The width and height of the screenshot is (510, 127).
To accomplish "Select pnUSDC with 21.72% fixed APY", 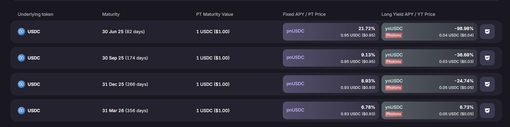I will pos(331,32).
